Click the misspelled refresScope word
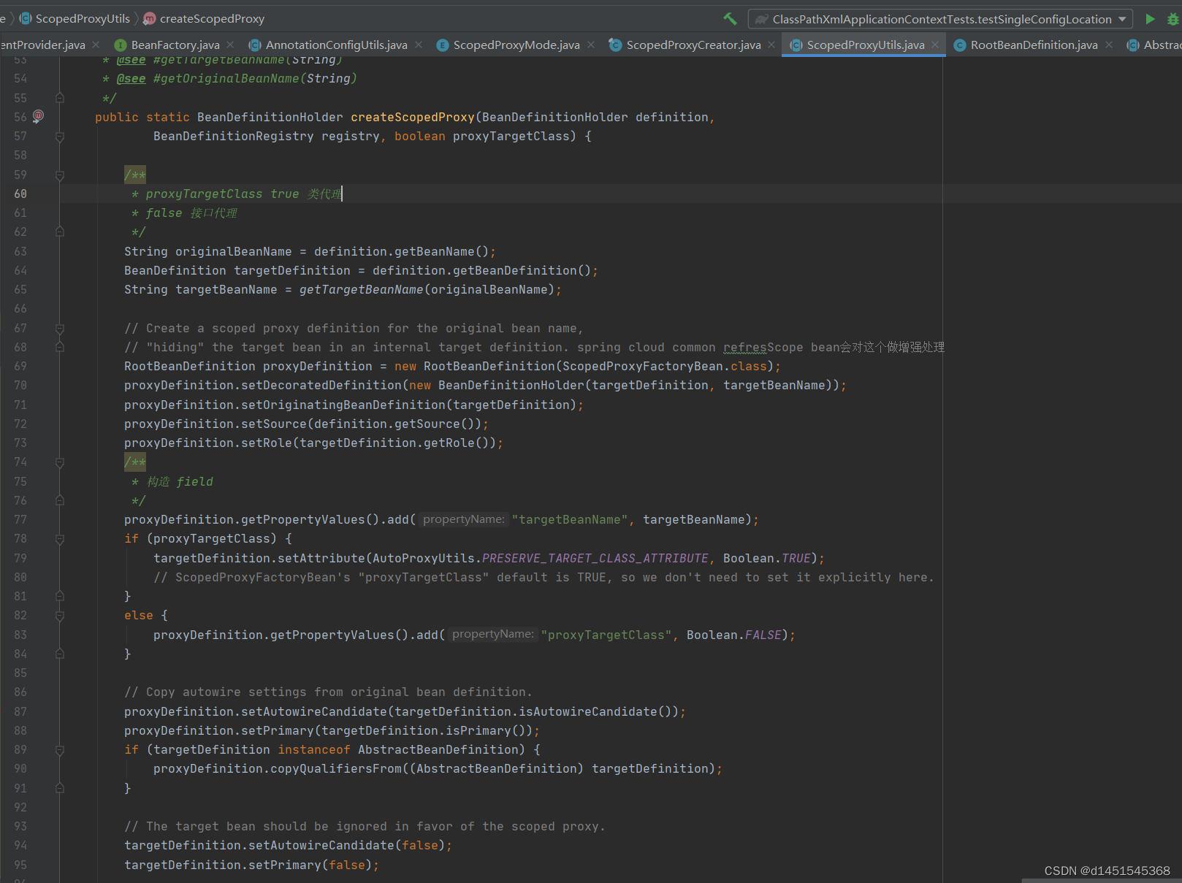 click(x=745, y=348)
